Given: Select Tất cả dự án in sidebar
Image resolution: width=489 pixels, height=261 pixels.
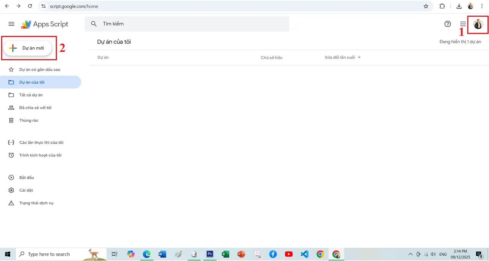Looking at the screenshot, I should pos(31,95).
